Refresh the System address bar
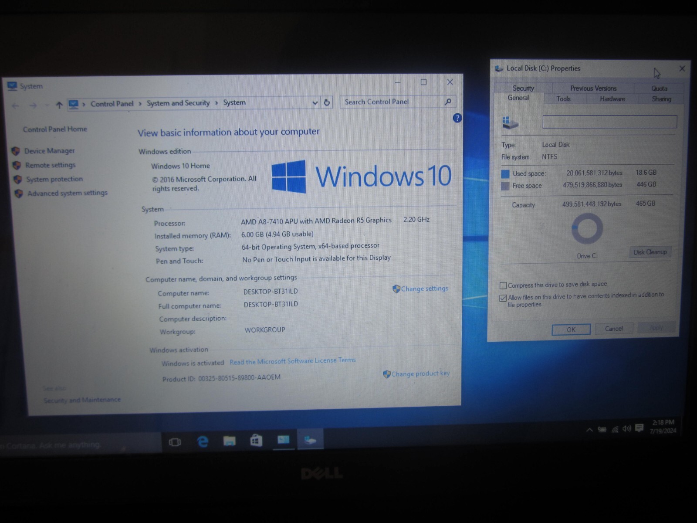697x523 pixels. coord(327,102)
